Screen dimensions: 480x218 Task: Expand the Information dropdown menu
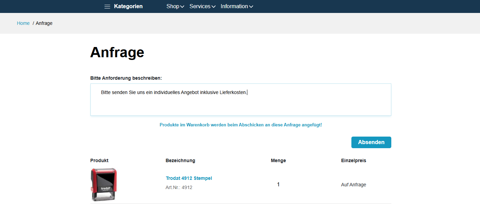[237, 6]
